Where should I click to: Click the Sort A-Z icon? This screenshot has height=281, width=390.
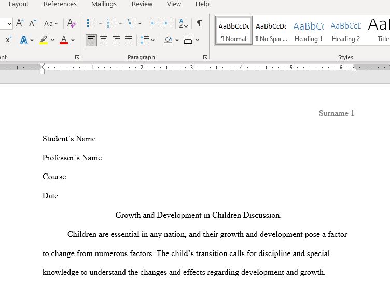tap(184, 23)
